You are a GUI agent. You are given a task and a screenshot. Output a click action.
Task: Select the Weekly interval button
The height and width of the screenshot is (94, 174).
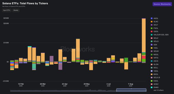[x=16, y=10]
